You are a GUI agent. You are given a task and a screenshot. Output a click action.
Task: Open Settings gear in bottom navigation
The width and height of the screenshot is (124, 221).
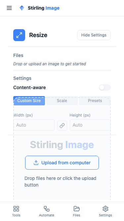point(105,211)
